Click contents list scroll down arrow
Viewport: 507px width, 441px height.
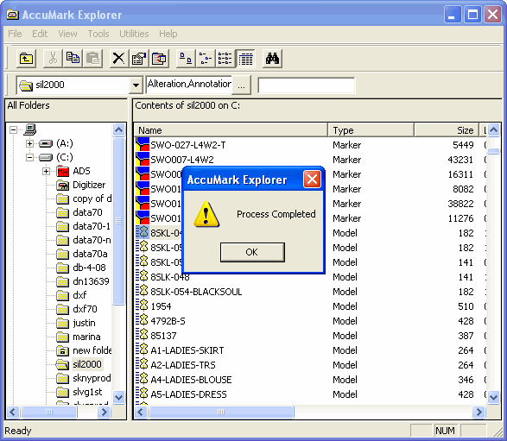point(493,397)
